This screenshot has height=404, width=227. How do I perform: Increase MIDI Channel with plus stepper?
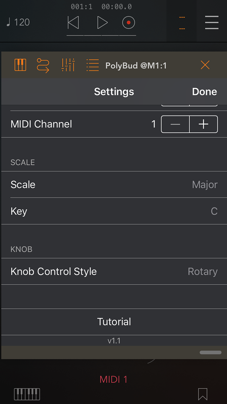point(203,124)
